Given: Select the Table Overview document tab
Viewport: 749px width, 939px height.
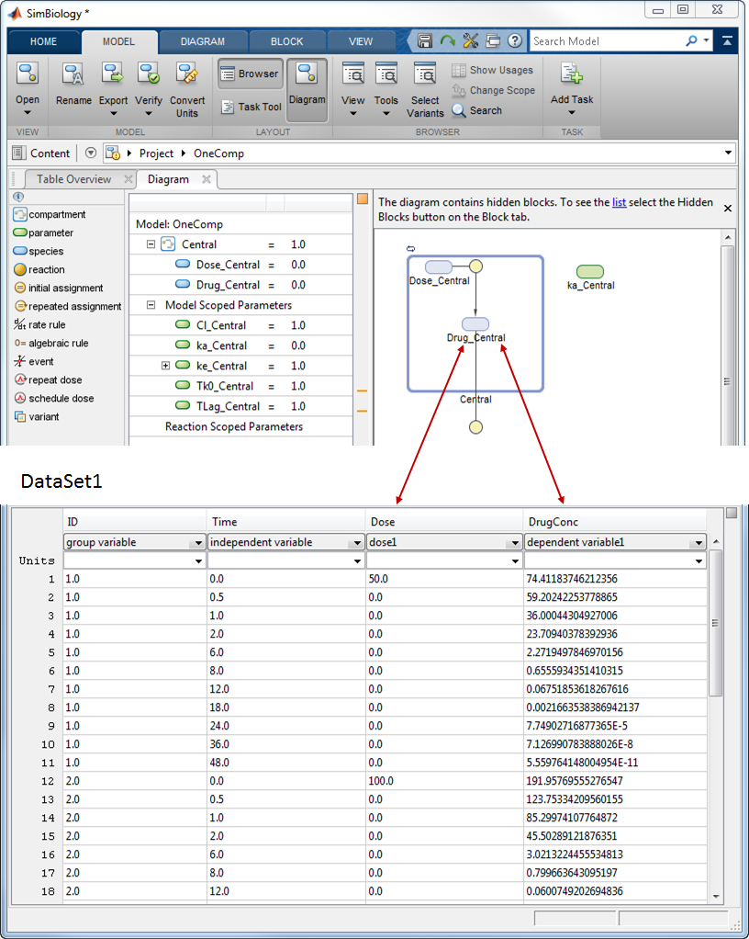Looking at the screenshot, I should coord(73,179).
